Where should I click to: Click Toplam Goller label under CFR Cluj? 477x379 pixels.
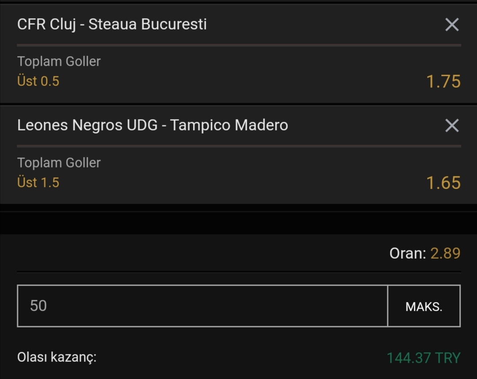59,62
